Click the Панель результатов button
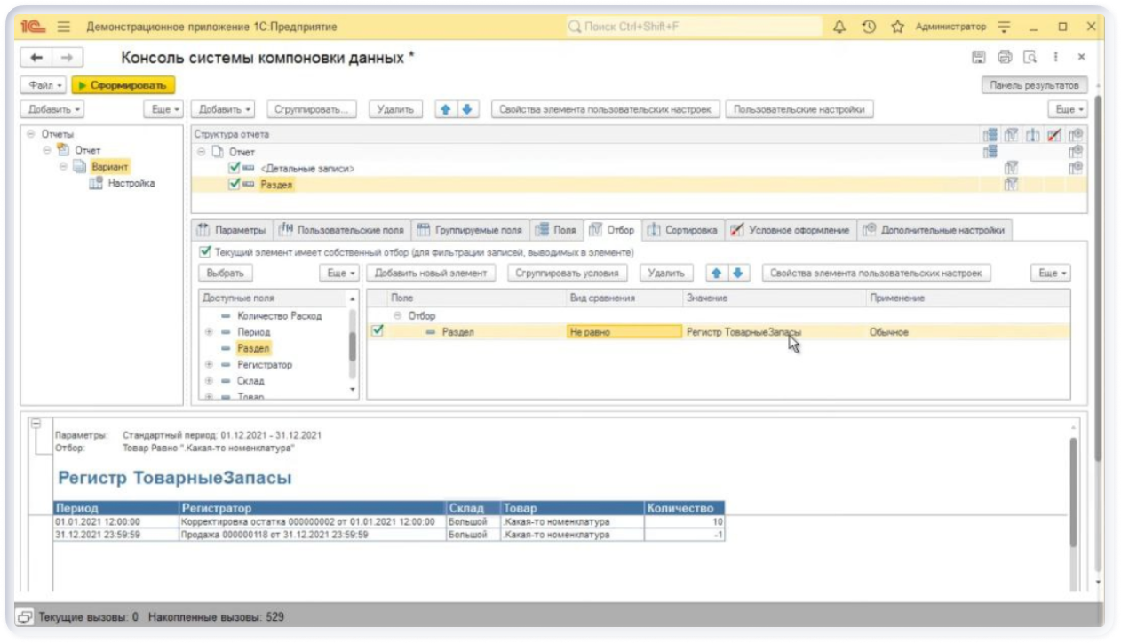Image resolution: width=1121 pixels, height=643 pixels. coord(1034,85)
